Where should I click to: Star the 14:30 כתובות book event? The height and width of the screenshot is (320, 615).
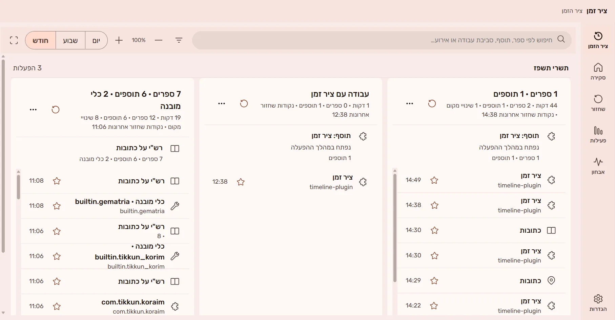[434, 230]
